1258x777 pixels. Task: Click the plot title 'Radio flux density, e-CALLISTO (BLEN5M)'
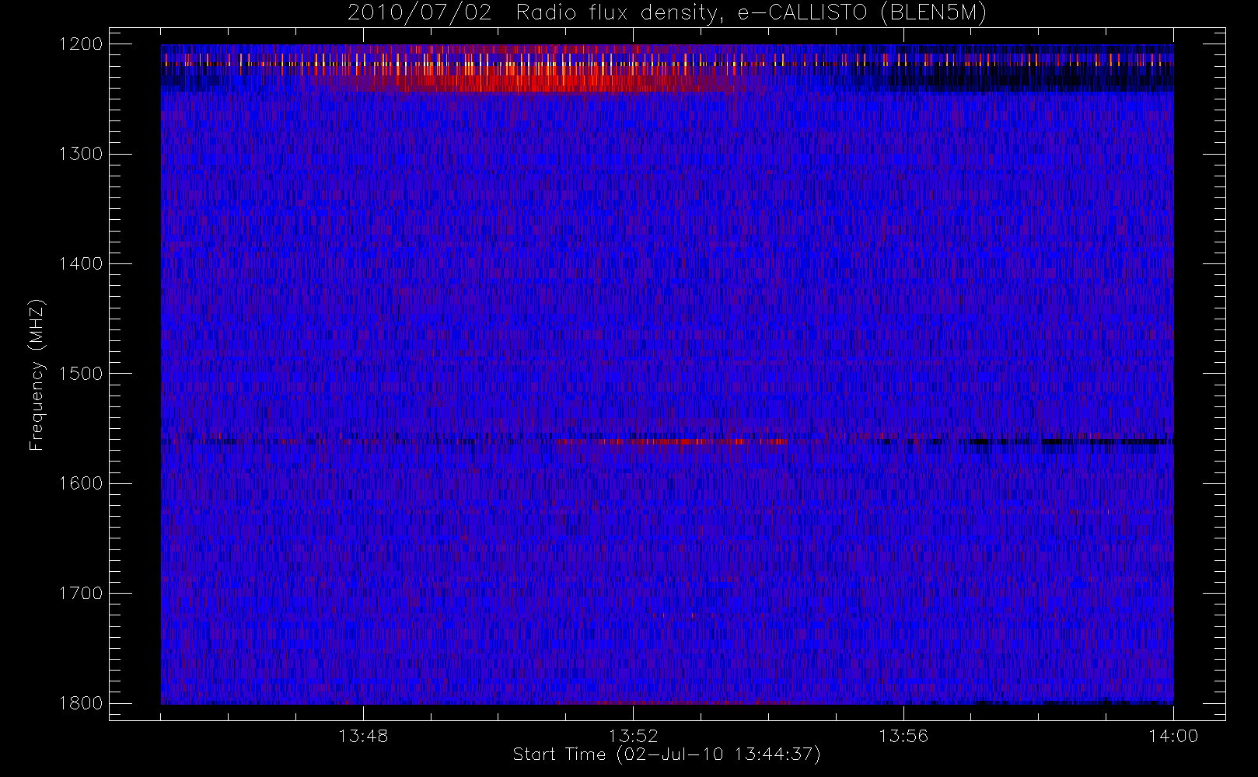coord(751,13)
